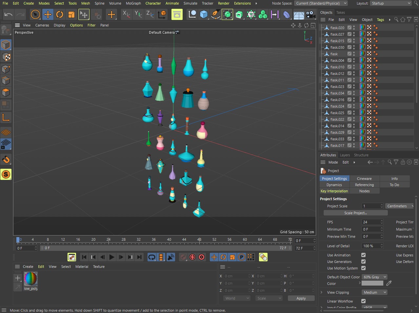This screenshot has width=419, height=313.
Task: Activate the Scale tool in top toolbar
Action: click(x=71, y=14)
